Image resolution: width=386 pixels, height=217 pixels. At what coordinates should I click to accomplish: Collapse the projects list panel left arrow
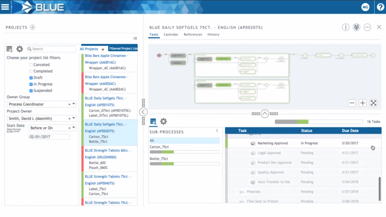(143, 112)
